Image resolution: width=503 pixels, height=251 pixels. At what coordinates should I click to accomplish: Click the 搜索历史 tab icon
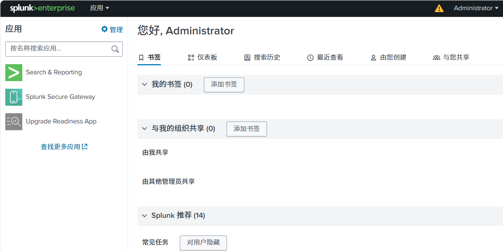(247, 58)
